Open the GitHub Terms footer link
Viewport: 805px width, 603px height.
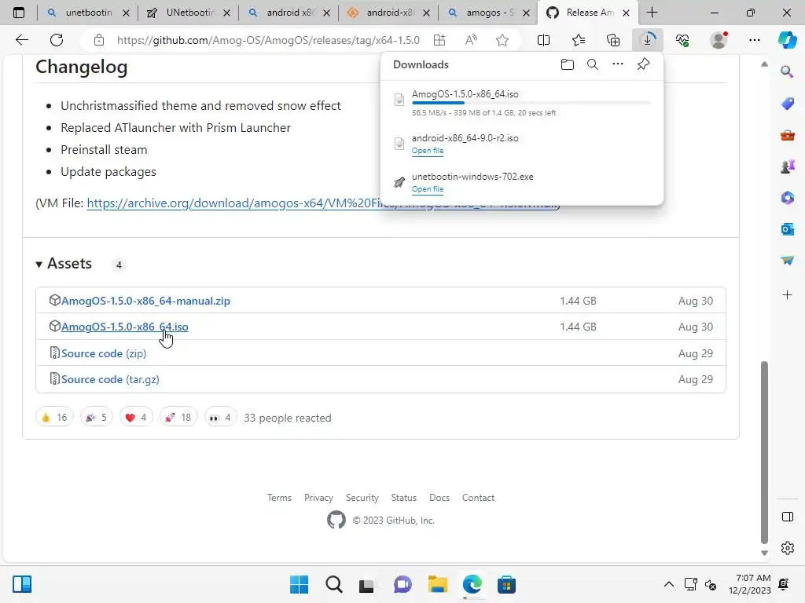279,498
